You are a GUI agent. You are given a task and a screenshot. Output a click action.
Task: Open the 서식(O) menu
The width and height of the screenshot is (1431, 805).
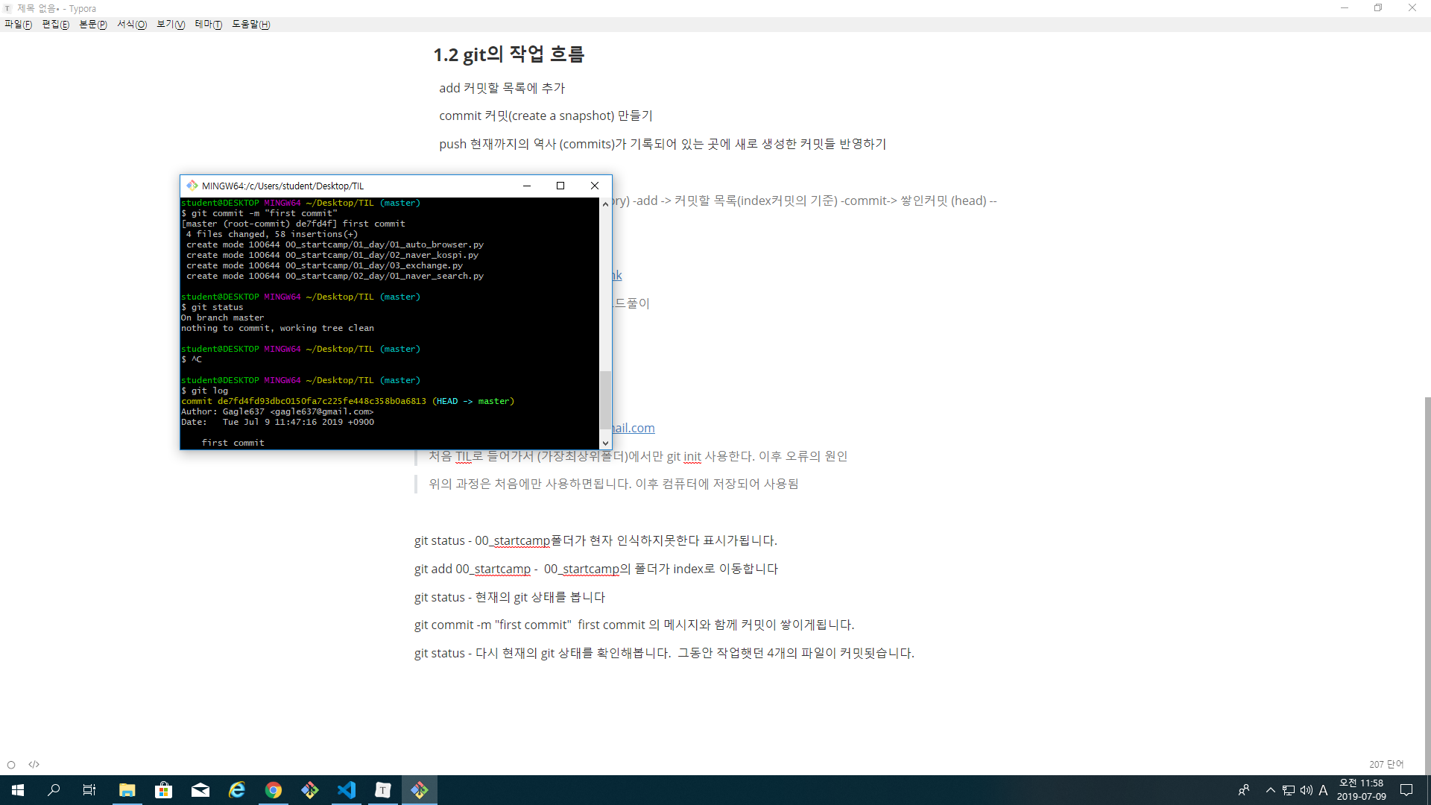click(131, 25)
